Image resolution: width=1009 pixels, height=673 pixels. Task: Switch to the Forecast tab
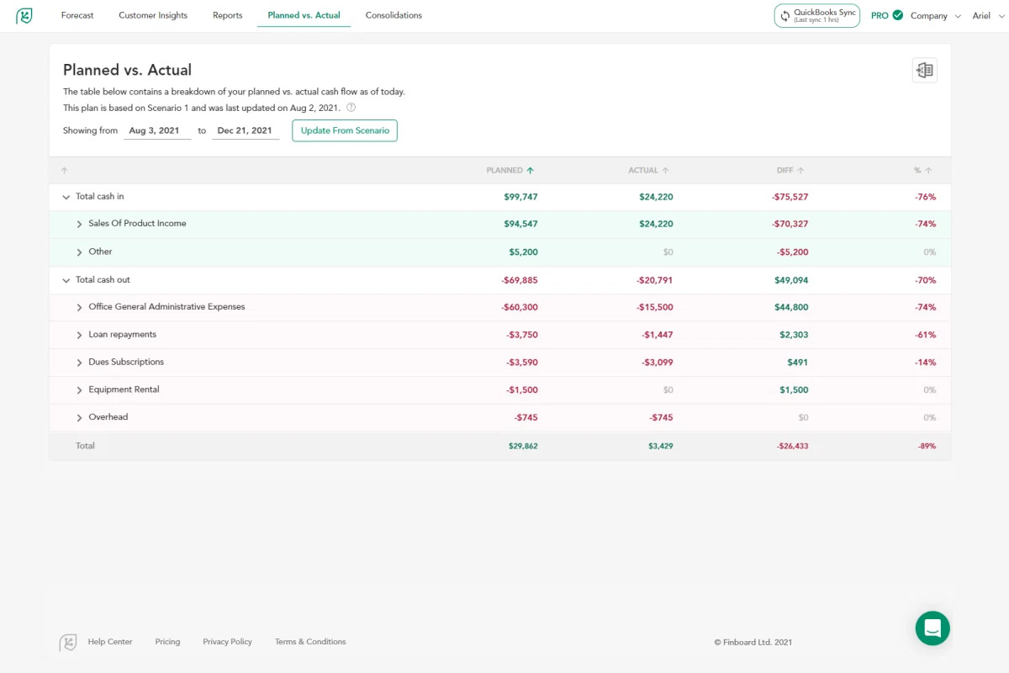(77, 15)
